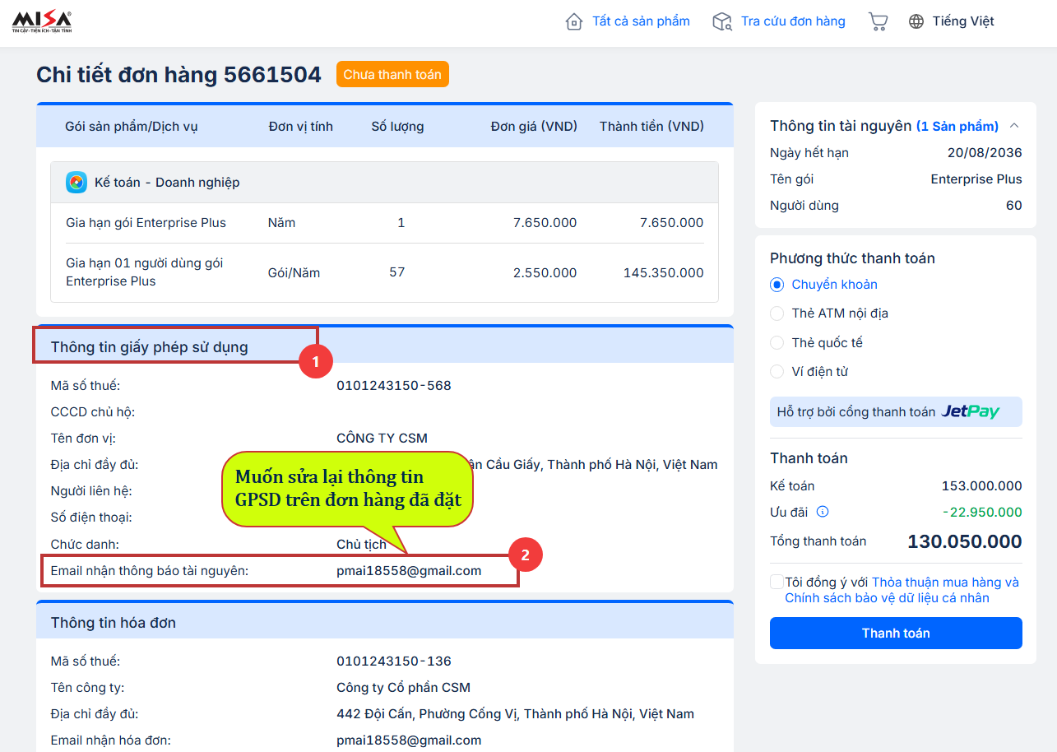Image resolution: width=1057 pixels, height=752 pixels.
Task: Click the tax code 0101243150-568
Action: pyautogui.click(x=394, y=386)
